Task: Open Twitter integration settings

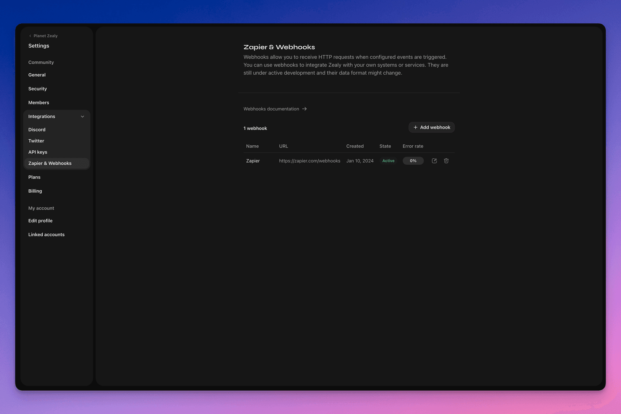Action: coord(36,141)
